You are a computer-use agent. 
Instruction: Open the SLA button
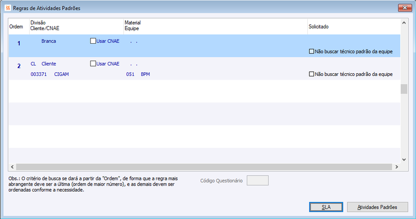pos(326,207)
